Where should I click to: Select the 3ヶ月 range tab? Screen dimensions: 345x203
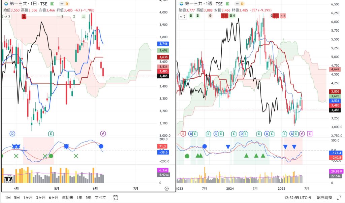41,198
